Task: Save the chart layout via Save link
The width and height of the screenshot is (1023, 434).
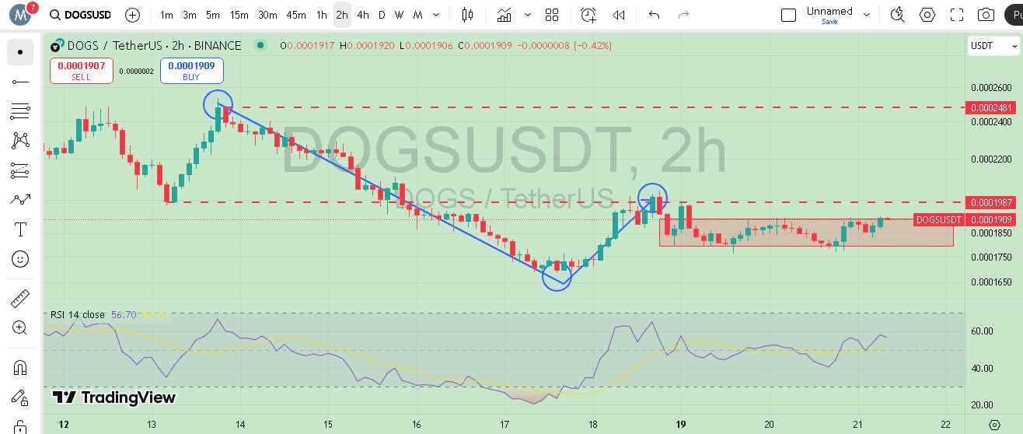Action: (x=829, y=22)
